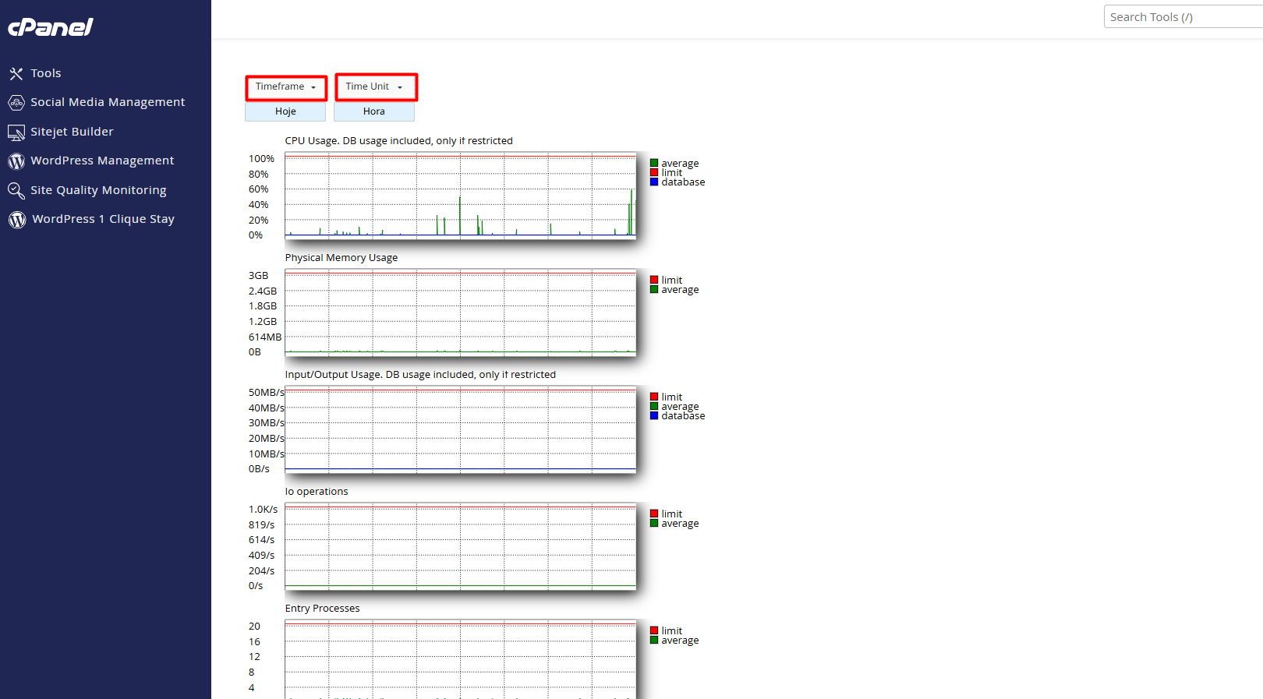Click the Site Quality Monitoring magnifier icon
1263x699 pixels.
pos(16,191)
